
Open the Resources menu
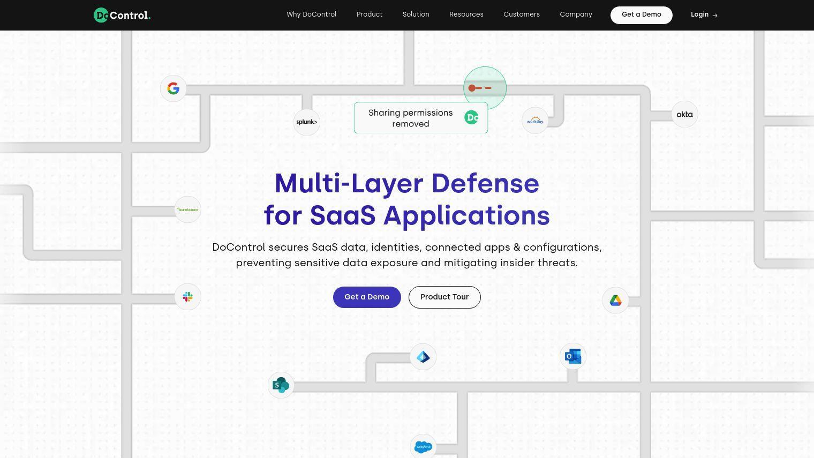point(466,14)
